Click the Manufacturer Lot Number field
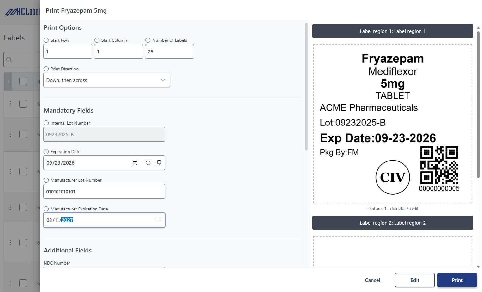This screenshot has height=292, width=482. point(104,192)
